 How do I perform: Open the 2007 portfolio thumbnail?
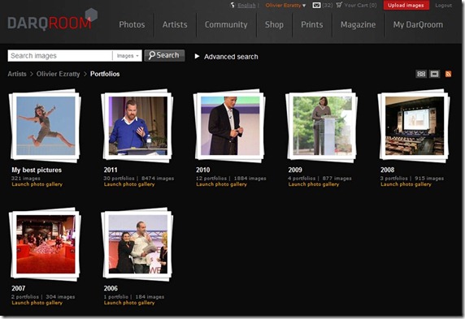[x=46, y=244]
